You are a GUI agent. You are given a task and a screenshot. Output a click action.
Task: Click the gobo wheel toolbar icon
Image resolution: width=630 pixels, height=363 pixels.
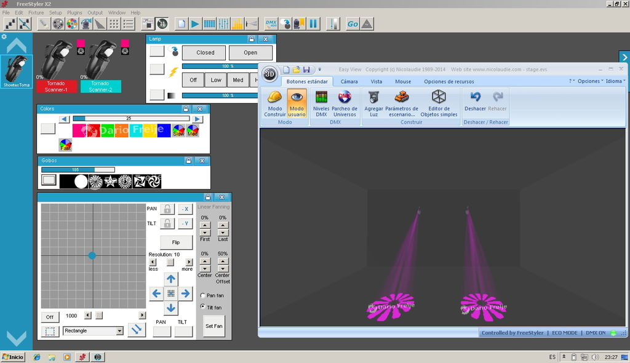coord(58,24)
